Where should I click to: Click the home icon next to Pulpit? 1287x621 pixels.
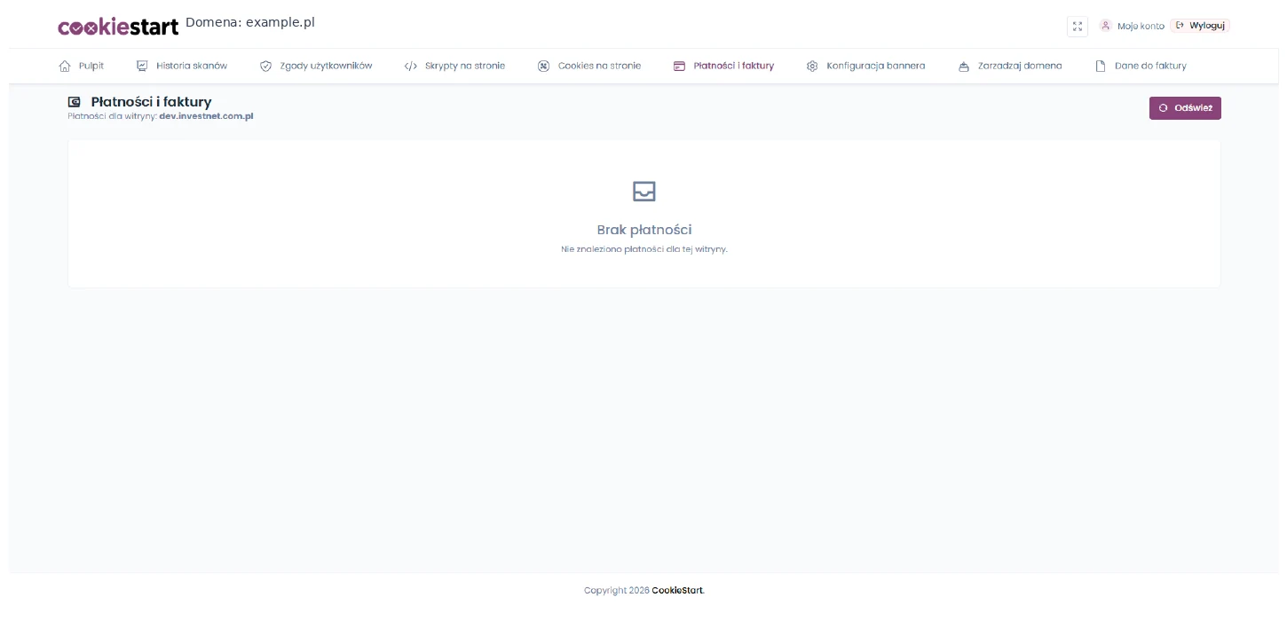[x=64, y=66]
